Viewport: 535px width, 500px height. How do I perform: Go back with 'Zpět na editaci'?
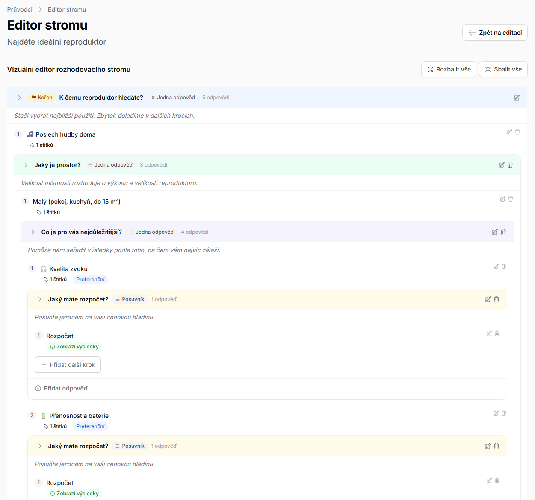(495, 33)
